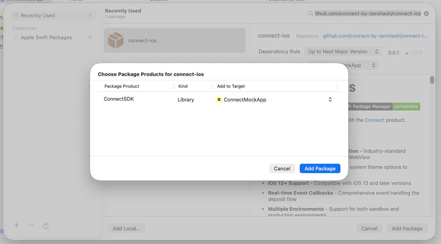Click Add Package in the products dialog
Image resolution: width=441 pixels, height=244 pixels.
pyautogui.click(x=320, y=168)
